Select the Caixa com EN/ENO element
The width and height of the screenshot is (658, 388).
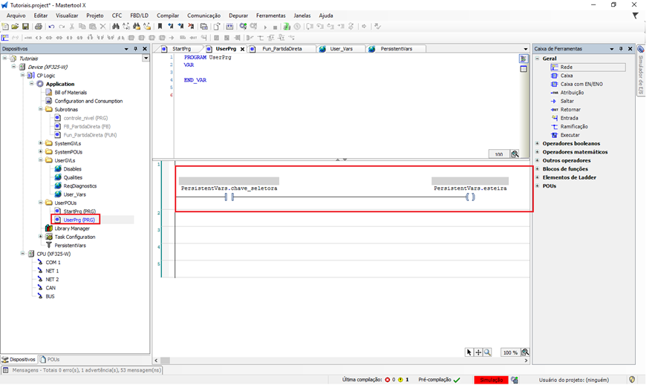coord(581,84)
